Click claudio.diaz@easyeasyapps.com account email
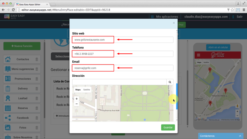 point(206,17)
